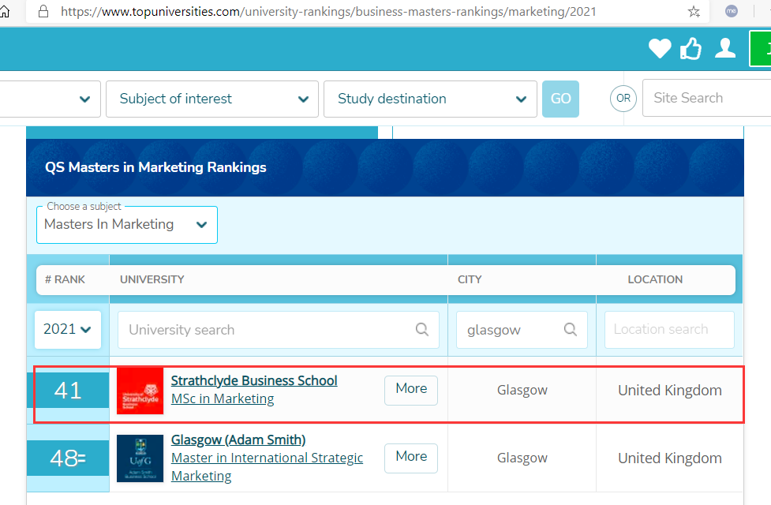Open the Strathclyde Business School link
This screenshot has width=771, height=505.
[254, 380]
